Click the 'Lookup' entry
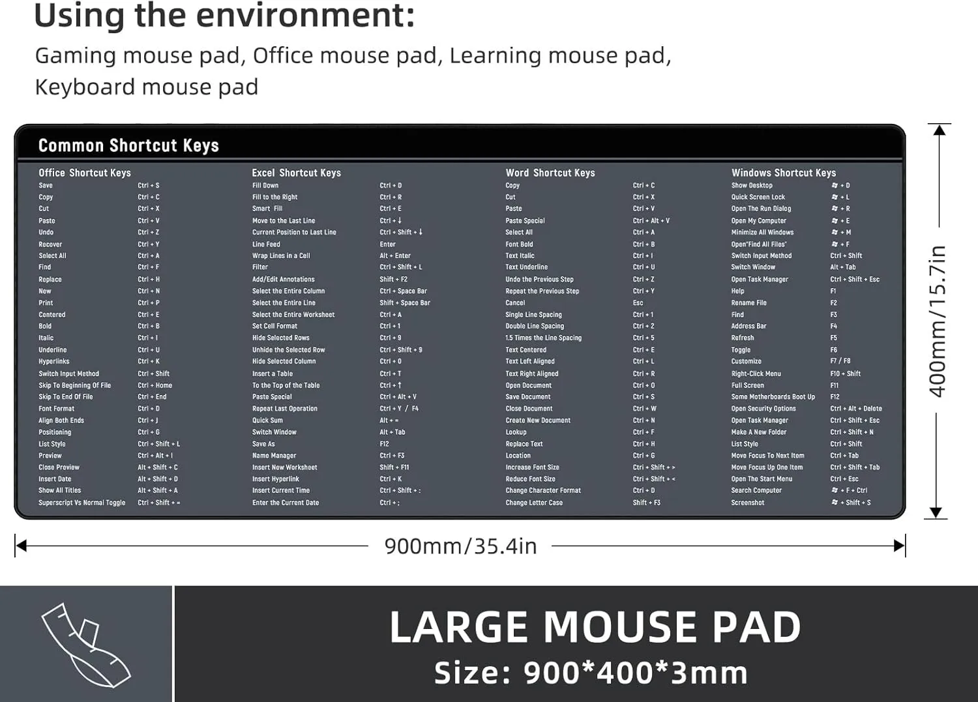 (x=516, y=433)
